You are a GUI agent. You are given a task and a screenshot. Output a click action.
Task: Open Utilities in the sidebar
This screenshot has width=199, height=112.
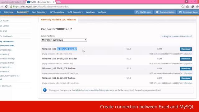[5, 26]
